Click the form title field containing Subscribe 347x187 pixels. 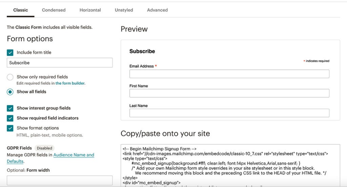60,63
